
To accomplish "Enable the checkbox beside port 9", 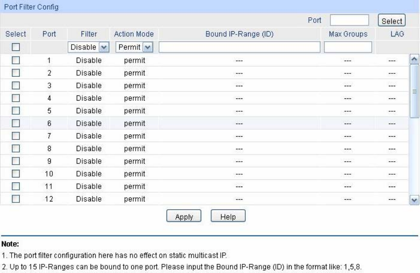I will pos(15,161).
